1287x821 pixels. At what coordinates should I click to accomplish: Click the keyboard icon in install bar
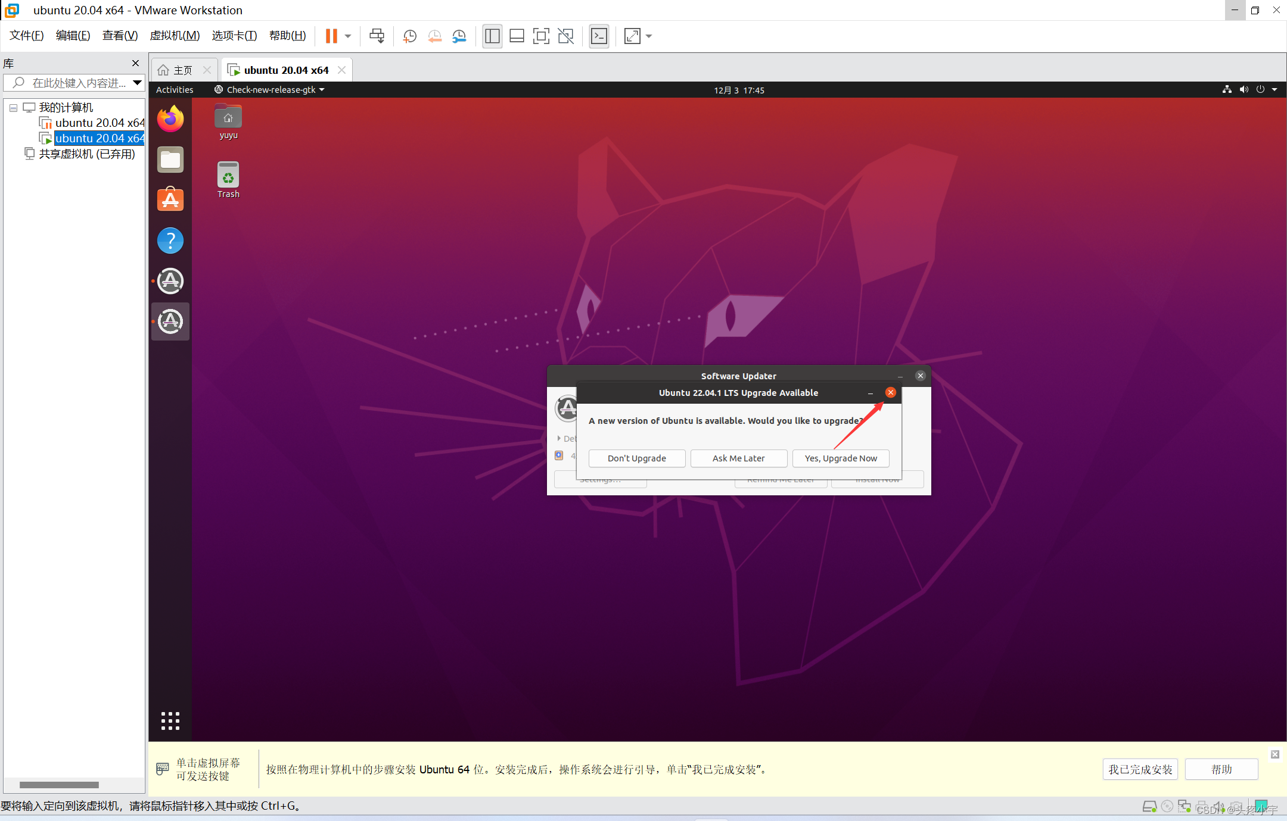162,769
